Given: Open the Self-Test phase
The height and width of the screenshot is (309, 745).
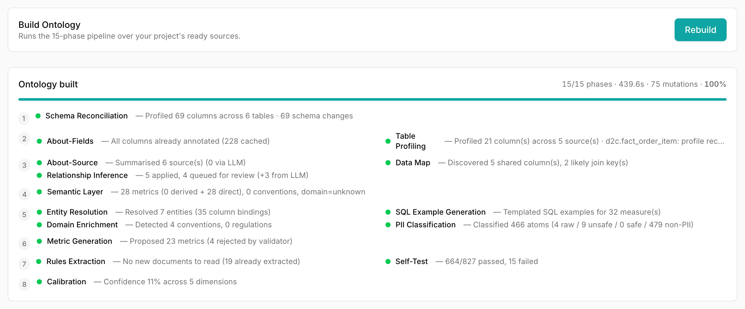Looking at the screenshot, I should tap(411, 262).
